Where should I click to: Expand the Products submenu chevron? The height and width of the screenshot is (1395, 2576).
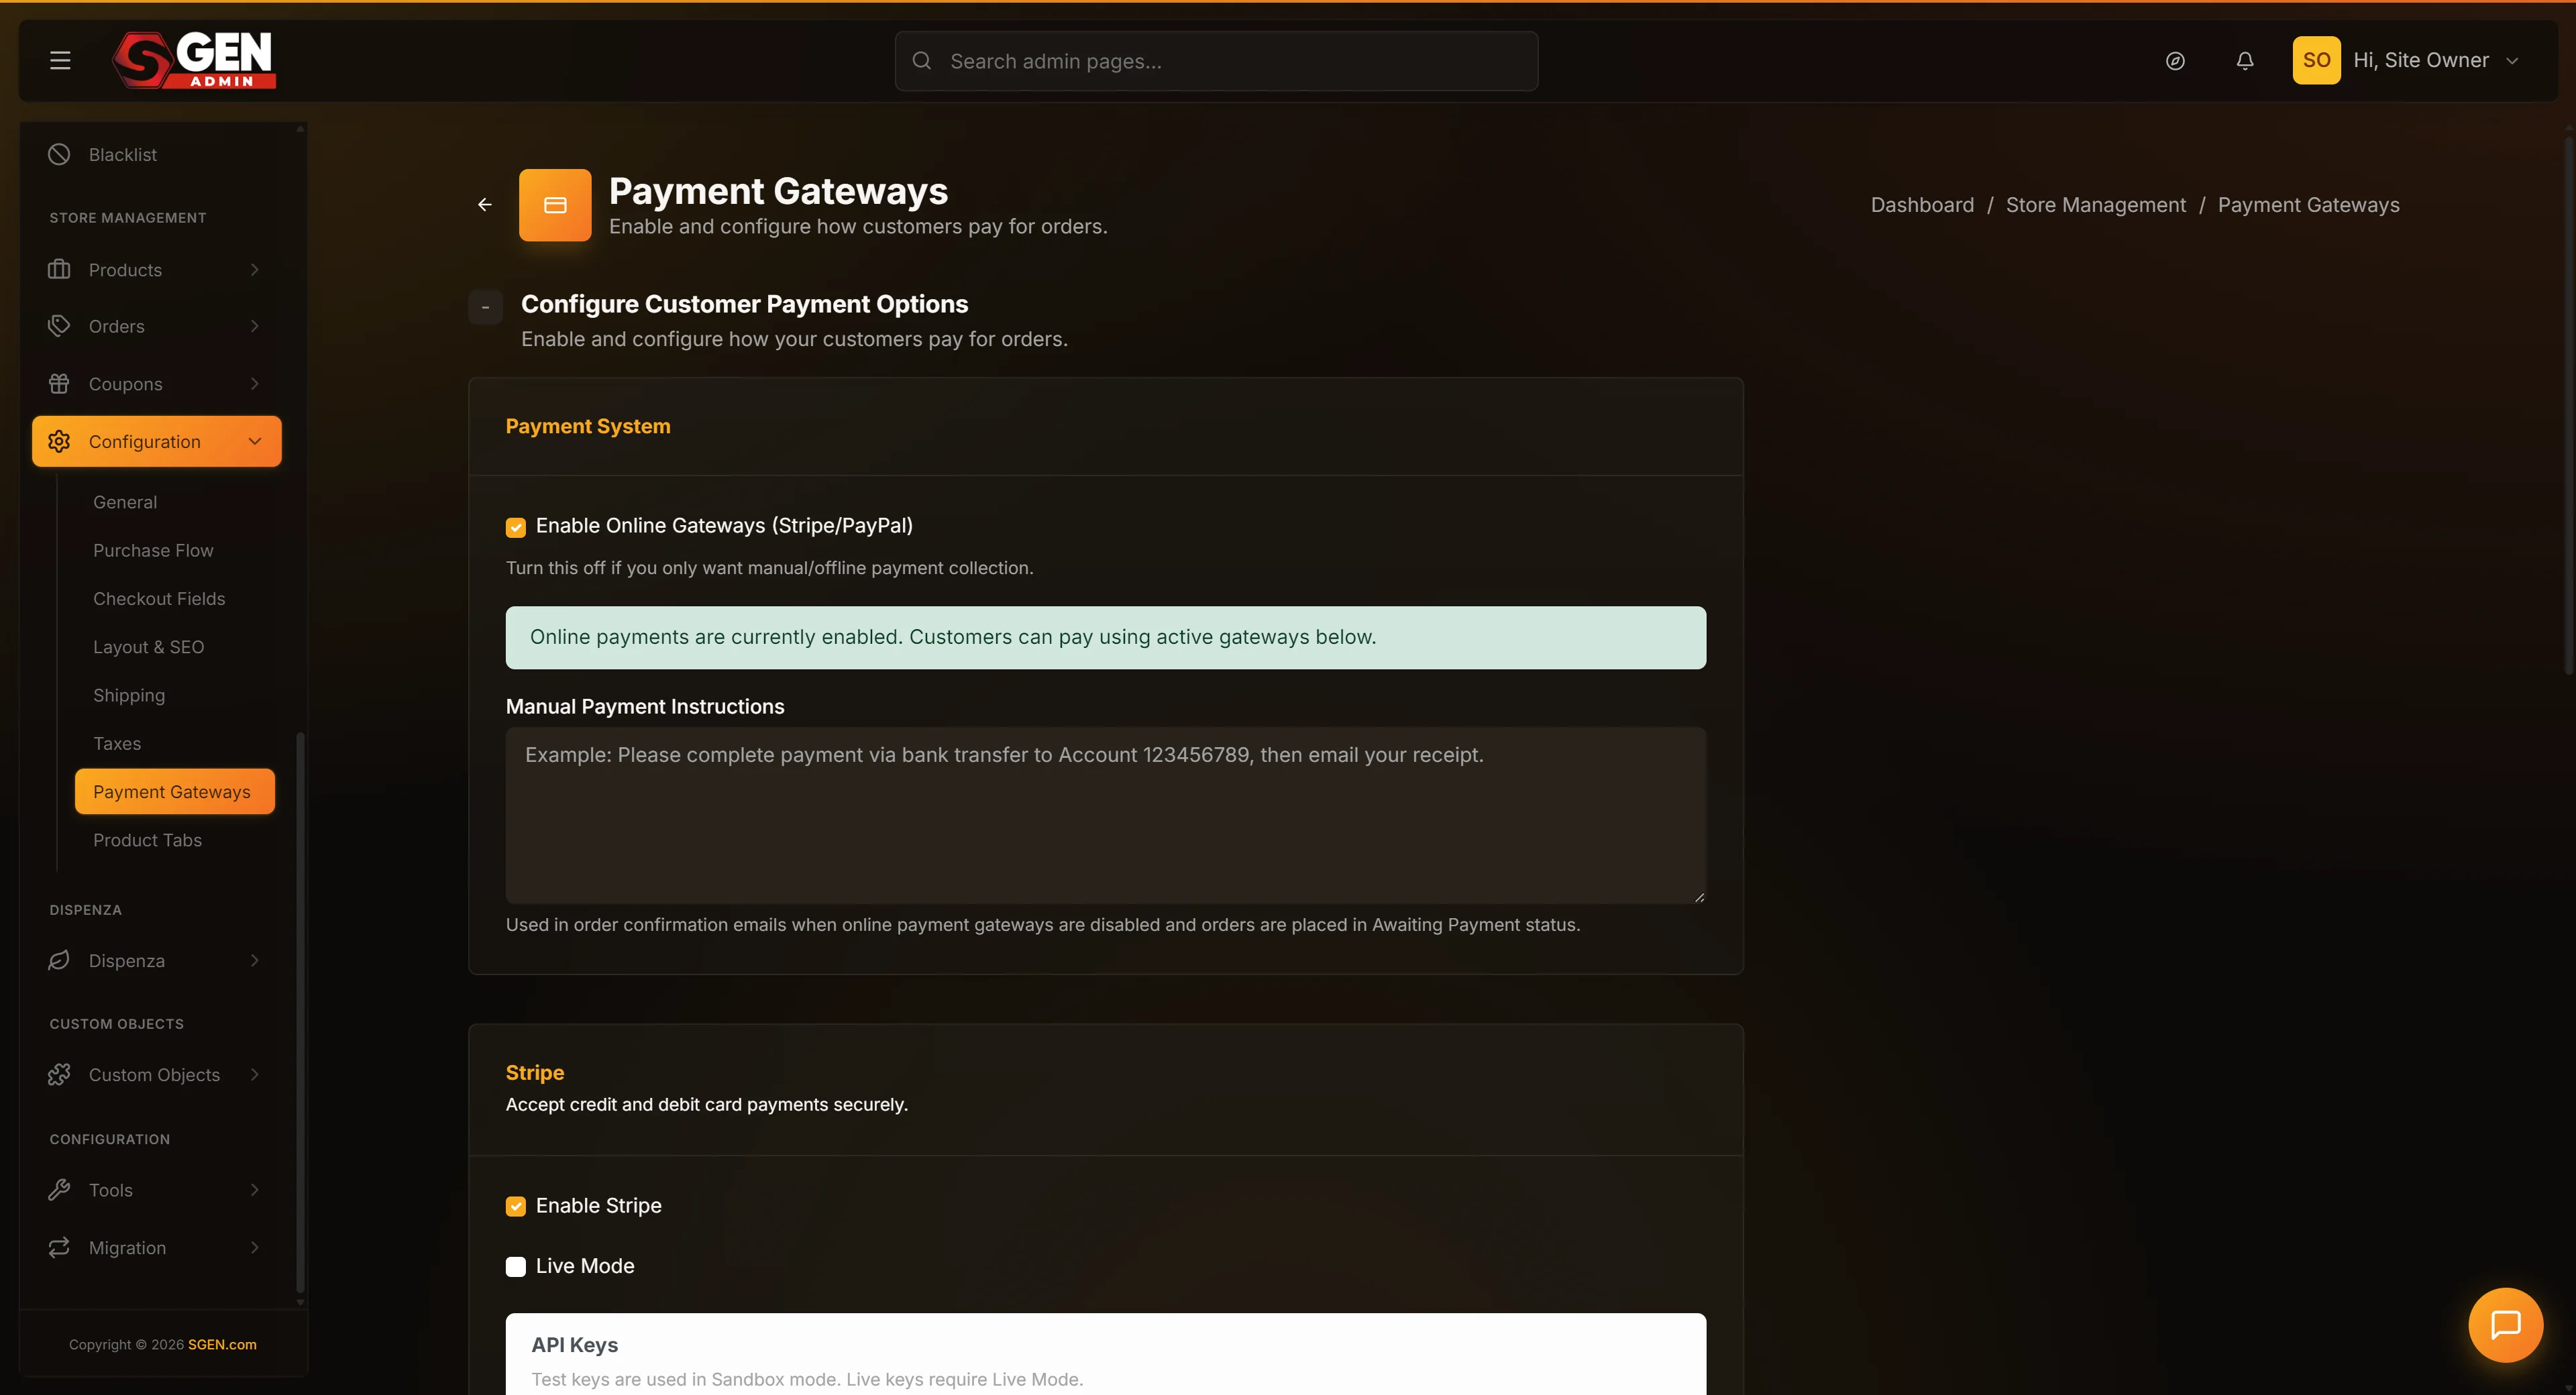pyautogui.click(x=255, y=270)
